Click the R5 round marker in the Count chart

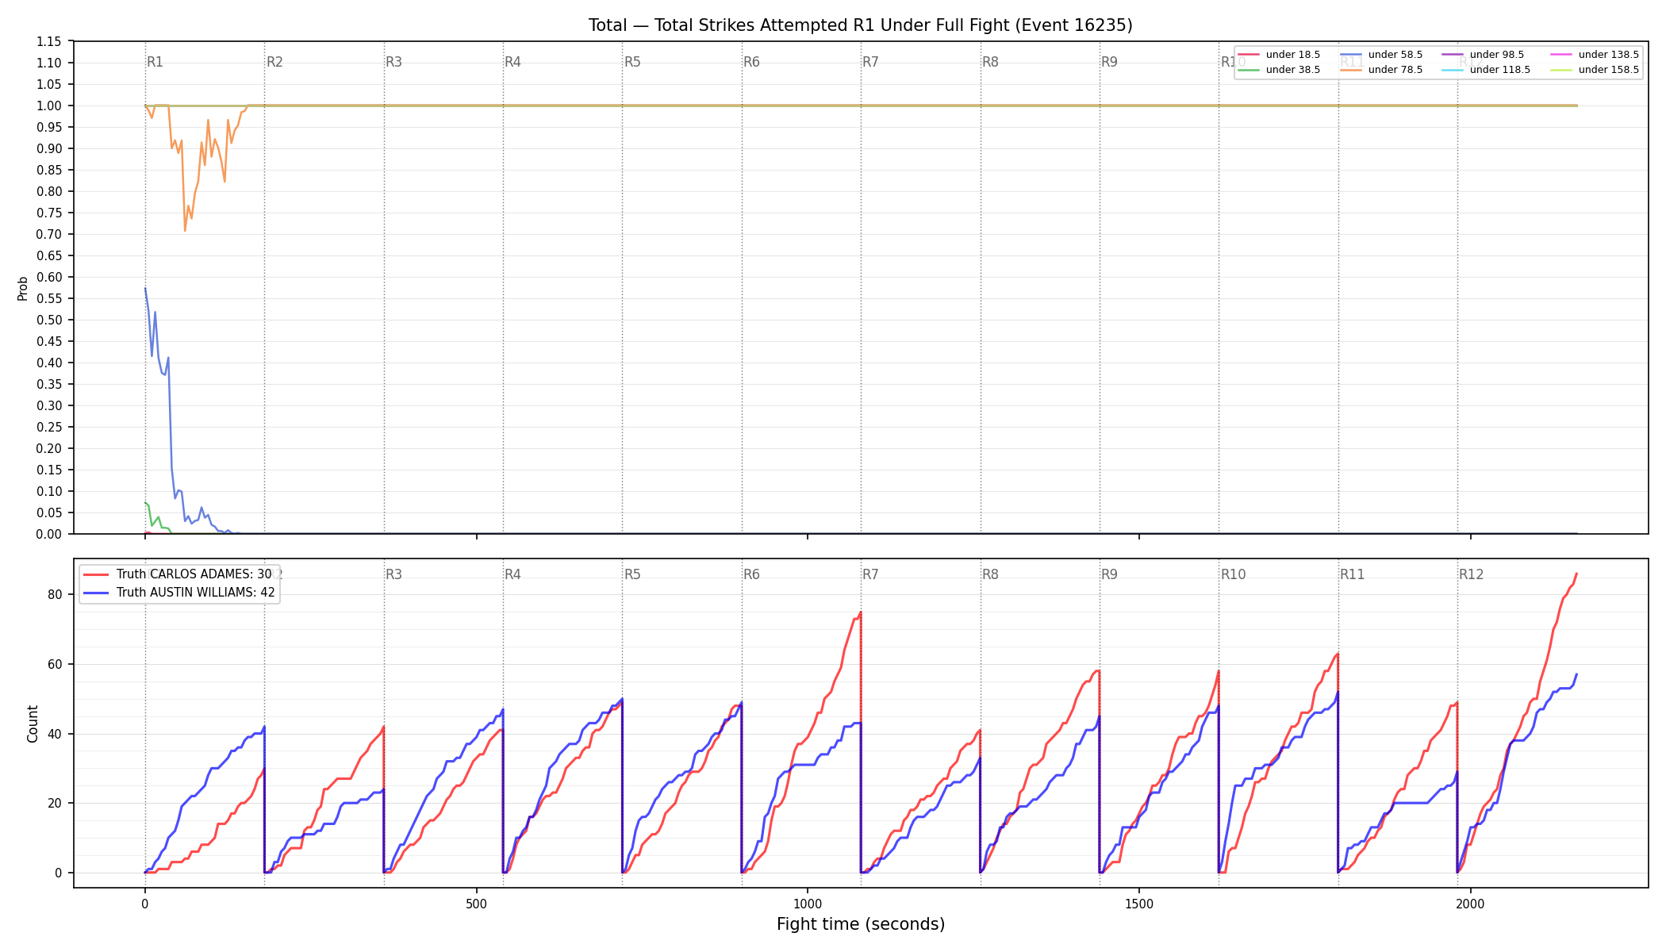click(x=632, y=574)
